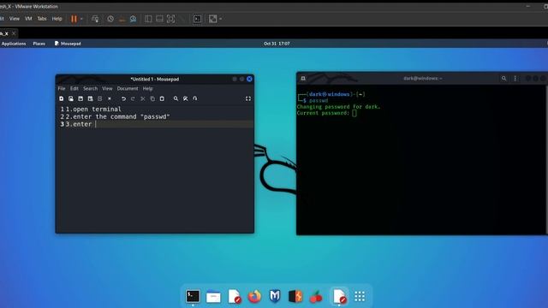Open the clock showing Oct 31 17:07

tap(277, 44)
